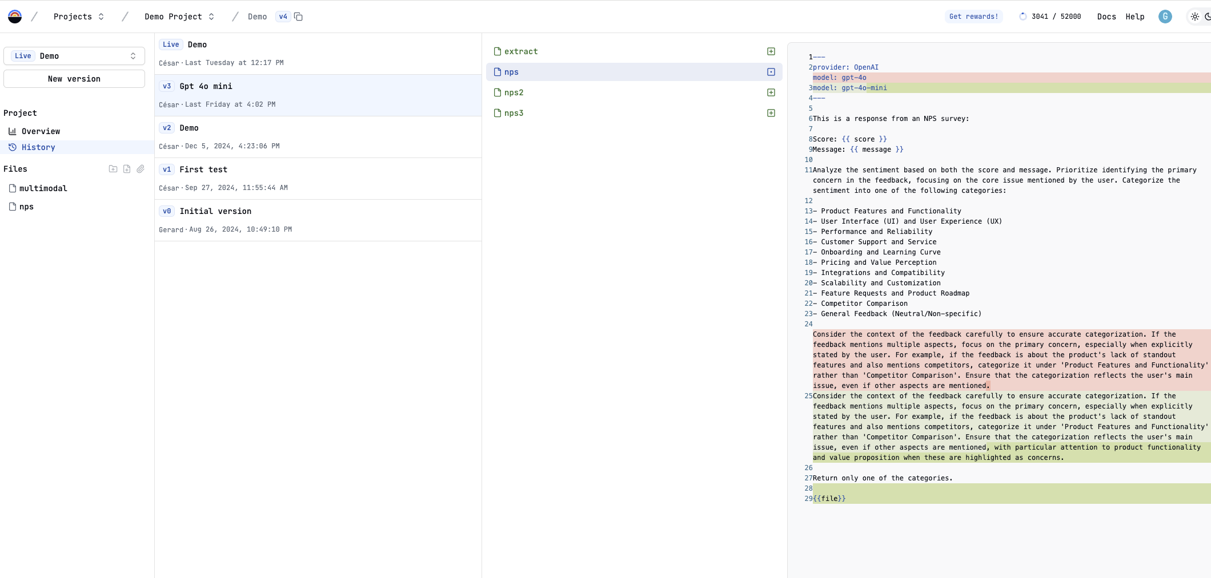The height and width of the screenshot is (578, 1211).
Task: Go to the Overview section
Action: tap(77, 131)
